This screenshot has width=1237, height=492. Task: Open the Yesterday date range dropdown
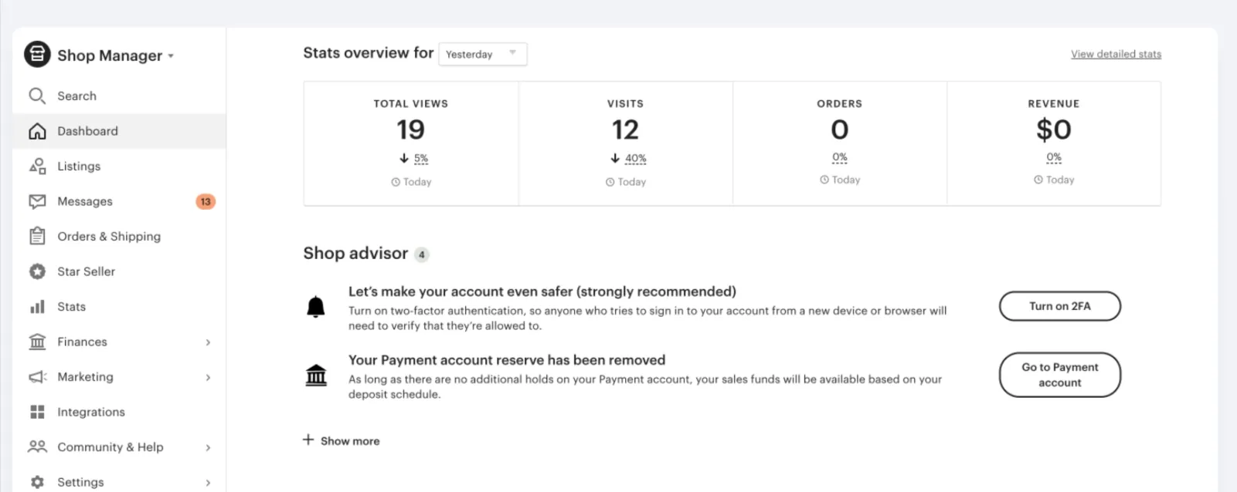(x=483, y=54)
